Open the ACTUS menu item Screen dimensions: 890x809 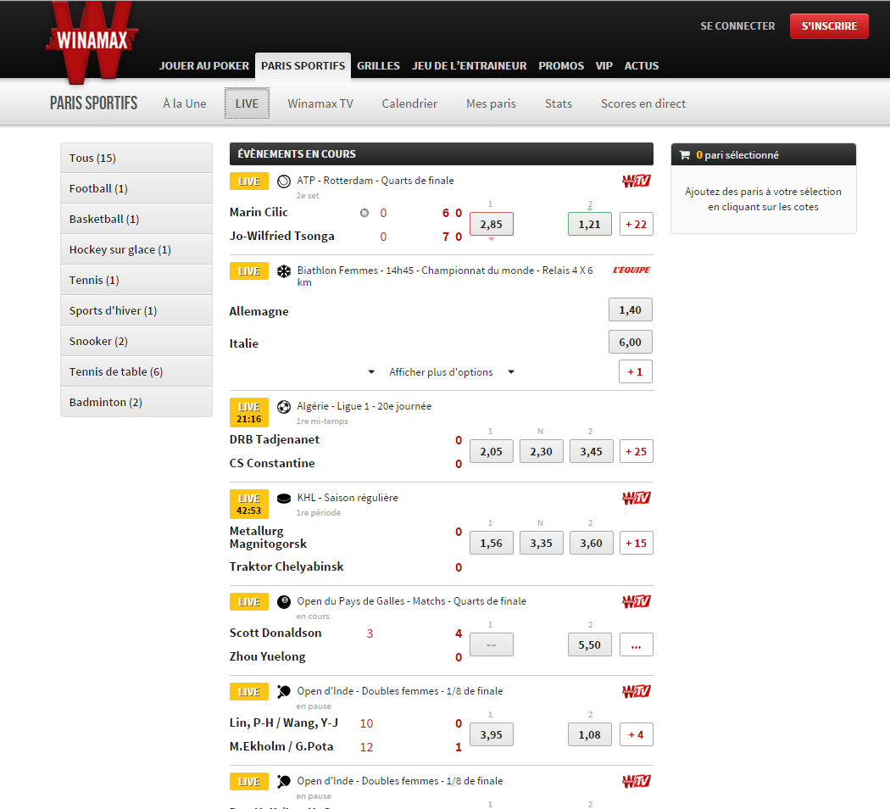click(x=642, y=66)
